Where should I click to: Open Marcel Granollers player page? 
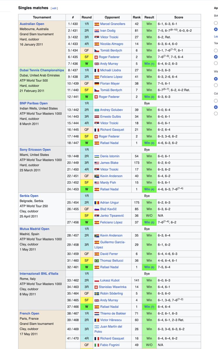point(113,24)
